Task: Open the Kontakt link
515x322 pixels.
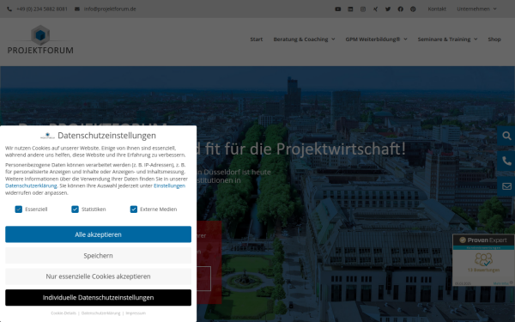Action: [x=437, y=9]
